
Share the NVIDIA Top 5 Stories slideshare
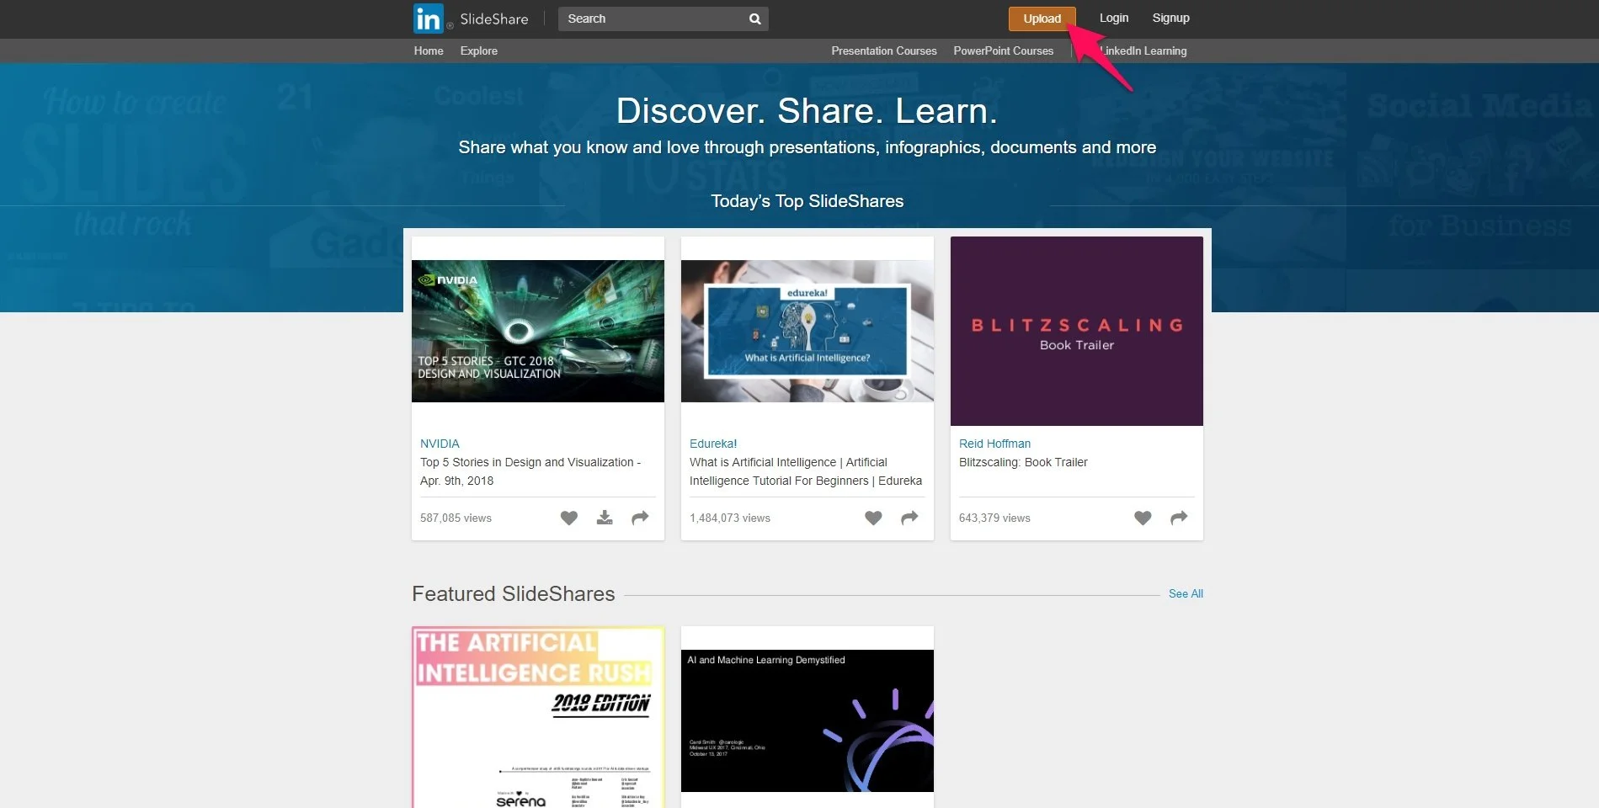point(640,518)
